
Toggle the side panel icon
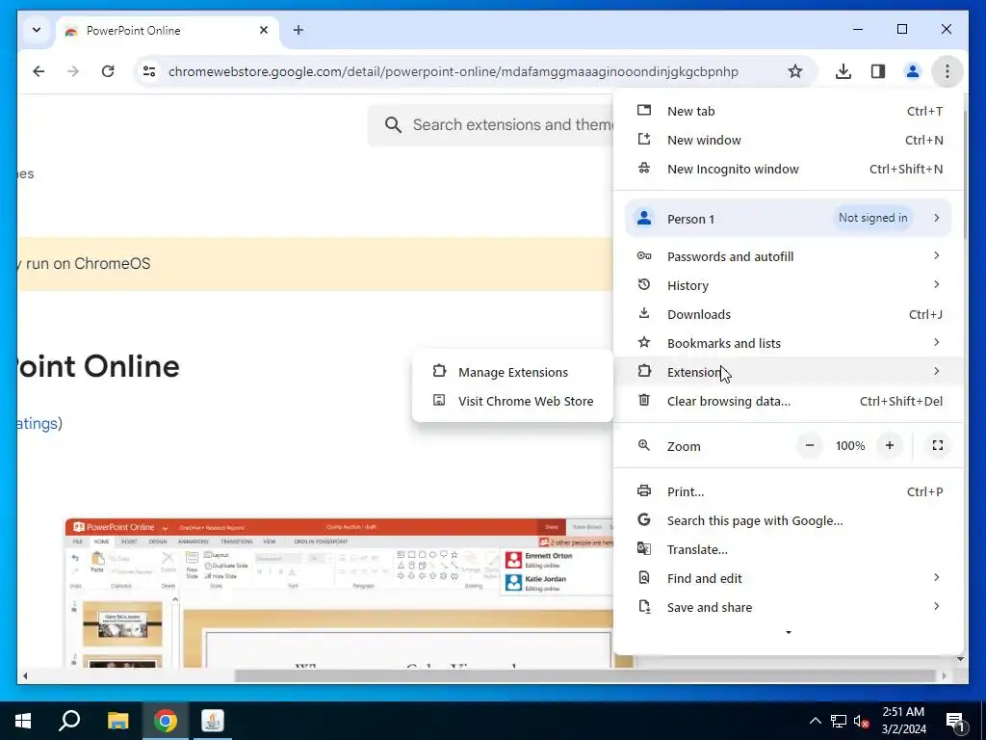click(x=878, y=71)
